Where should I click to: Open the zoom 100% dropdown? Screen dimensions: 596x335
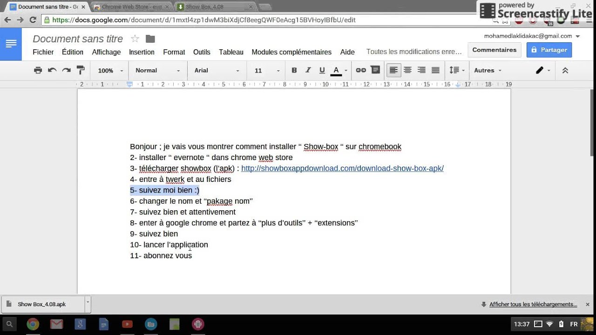(x=110, y=70)
